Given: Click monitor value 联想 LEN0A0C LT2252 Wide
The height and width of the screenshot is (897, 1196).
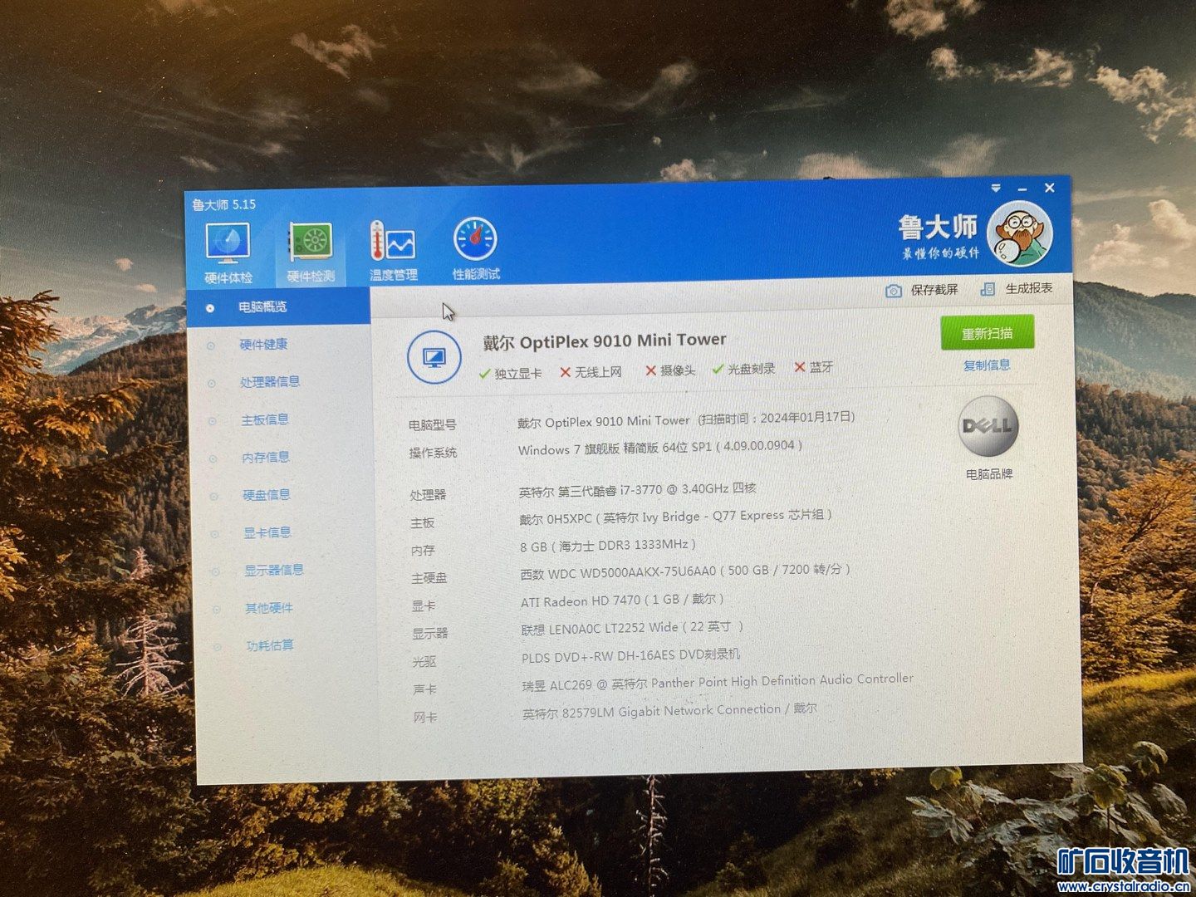Looking at the screenshot, I should click(632, 628).
